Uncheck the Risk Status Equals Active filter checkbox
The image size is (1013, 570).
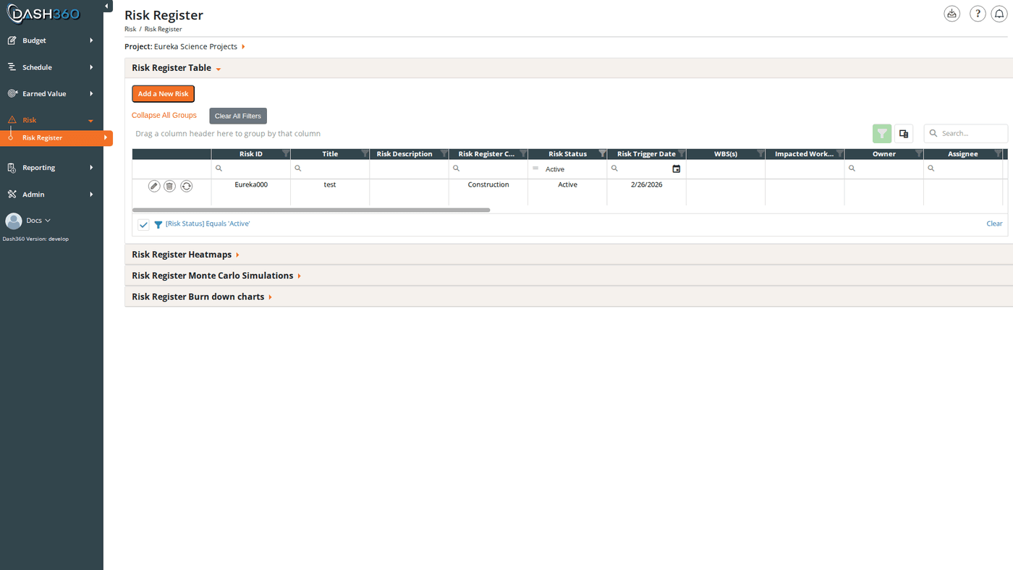[x=143, y=224]
